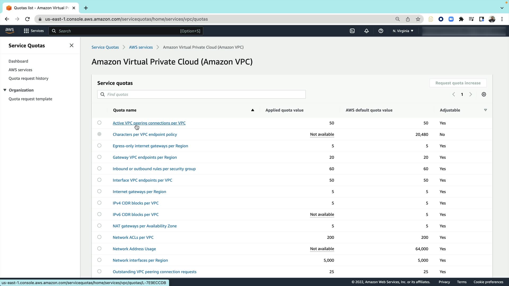Click the Find quotas search field
This screenshot has height=286, width=509.
tap(201, 95)
